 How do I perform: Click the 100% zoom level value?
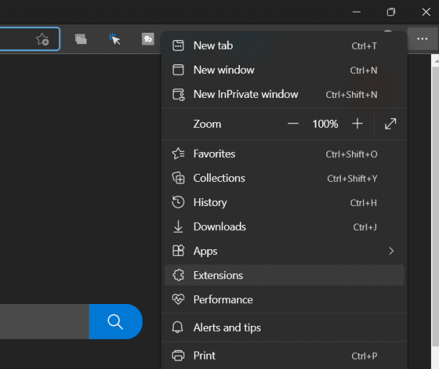click(x=326, y=123)
